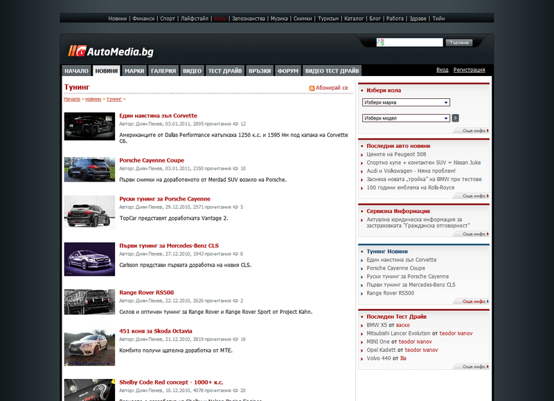Open Audi и Volkswagen - Няма проблем!

[x=411, y=171]
